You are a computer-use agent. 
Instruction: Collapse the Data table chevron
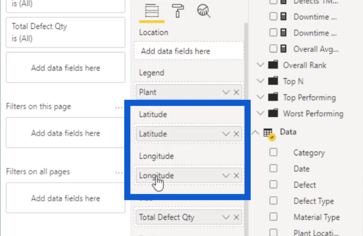pos(255,133)
